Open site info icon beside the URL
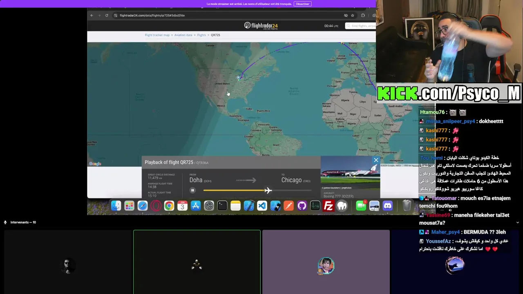 [x=116, y=16]
